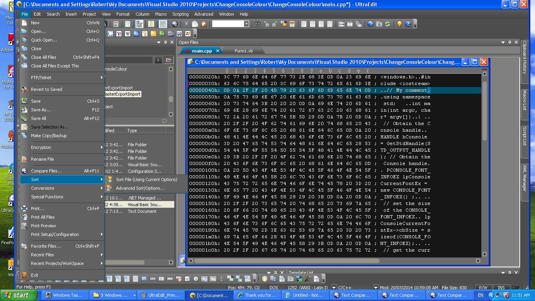Image resolution: width=535 pixels, height=301 pixels.
Task: Click the hex editor horizontal scrollbar
Action: coord(286,261)
